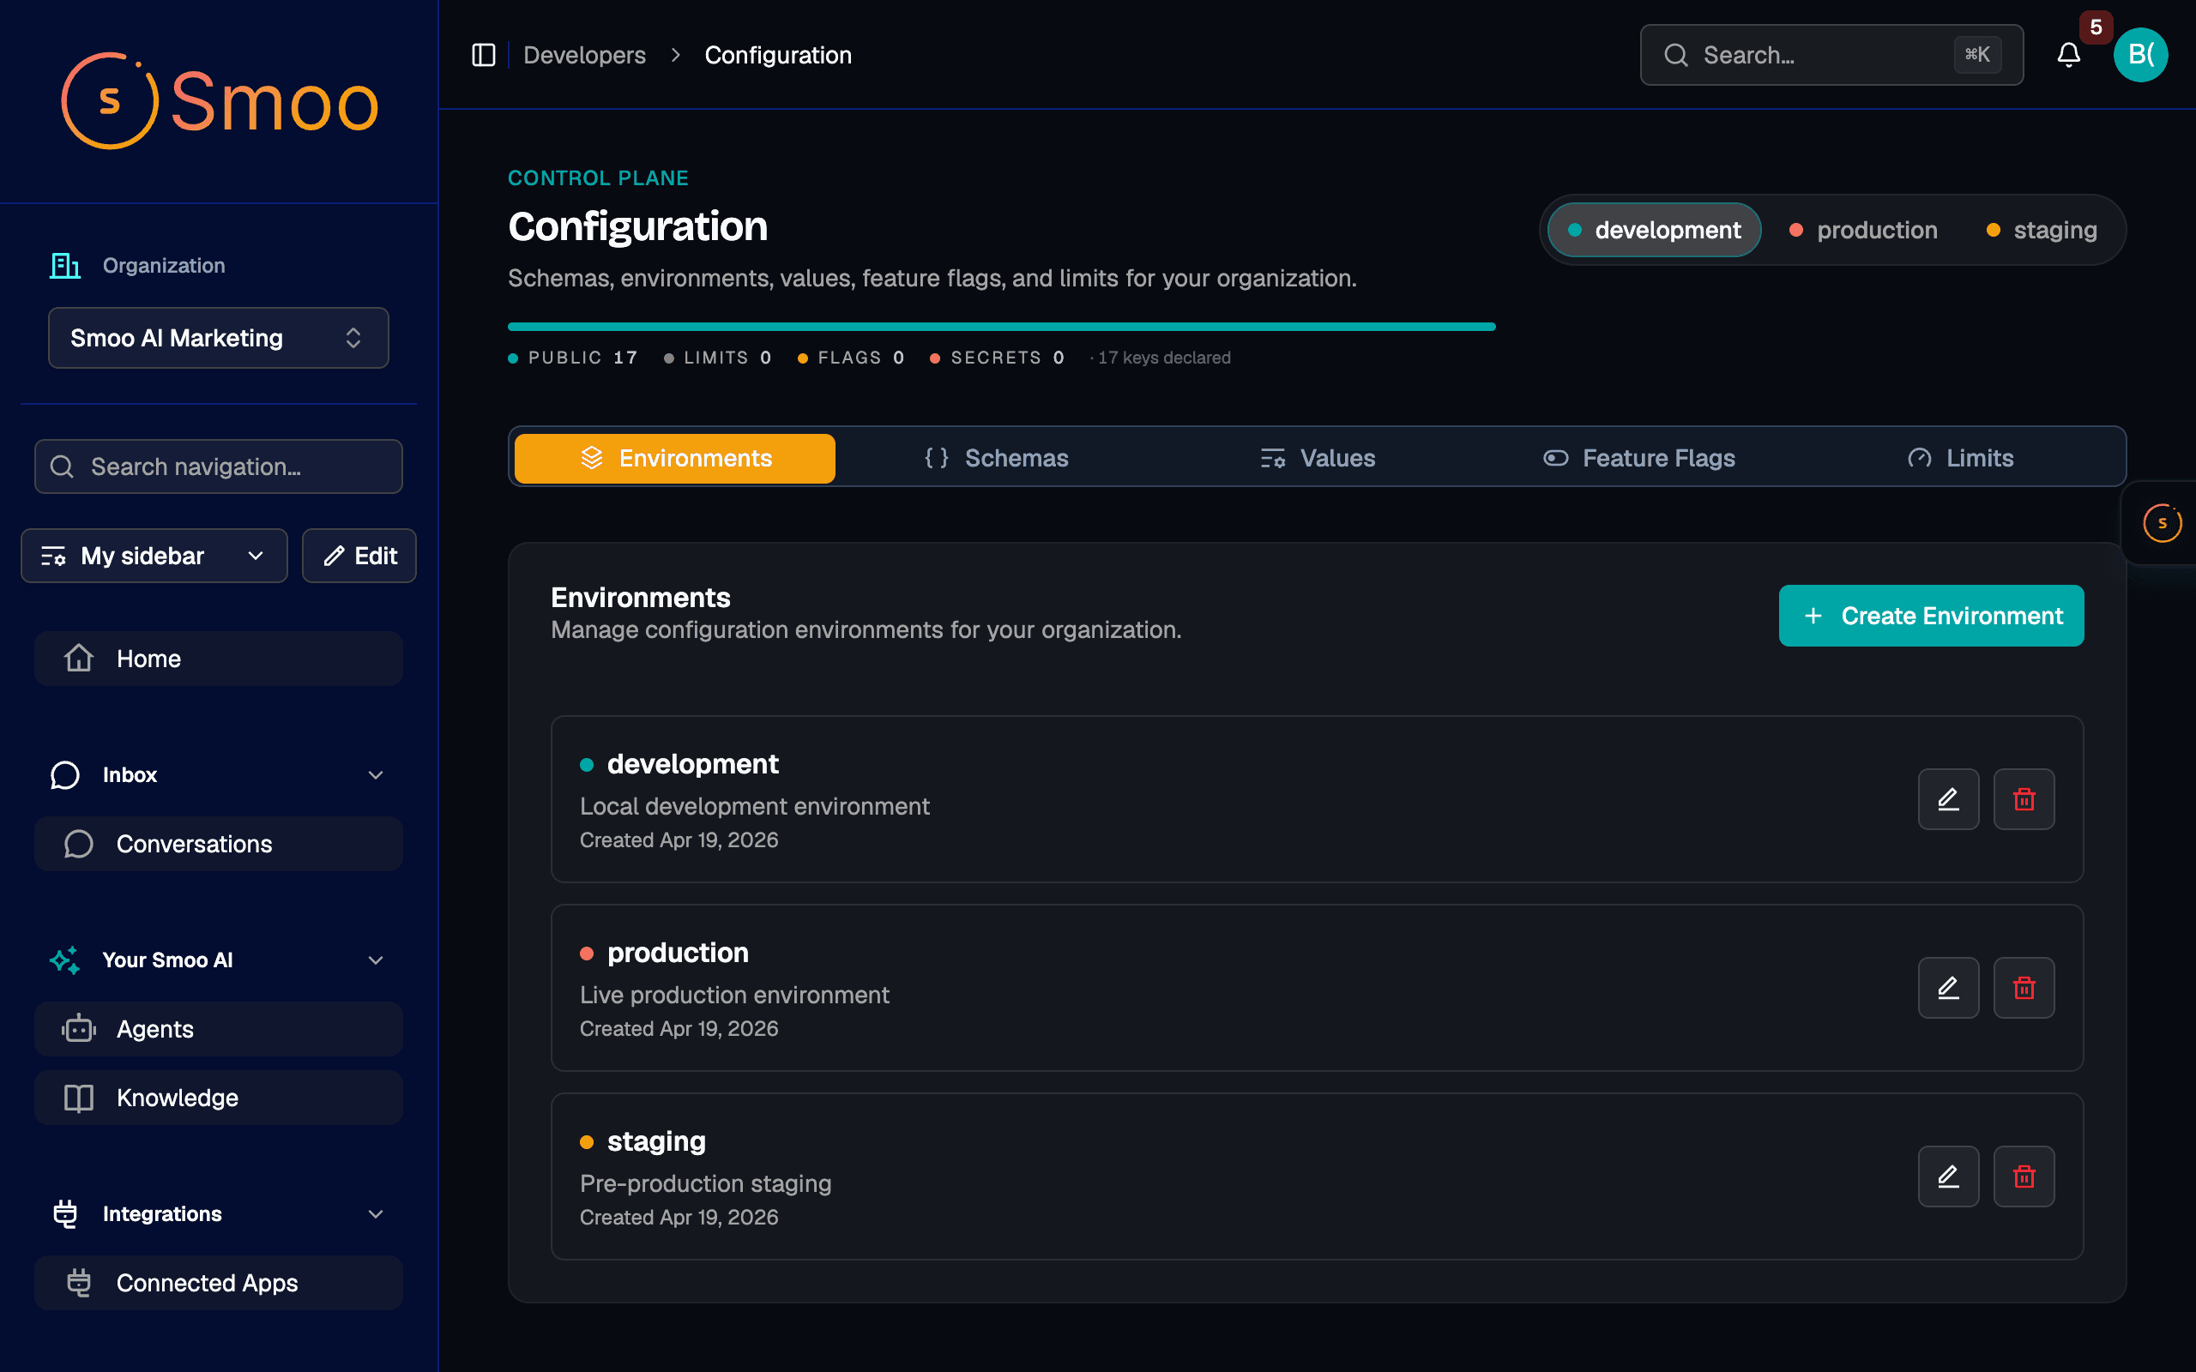Open Connected Apps in the sidebar
The height and width of the screenshot is (1372, 2196).
[219, 1283]
